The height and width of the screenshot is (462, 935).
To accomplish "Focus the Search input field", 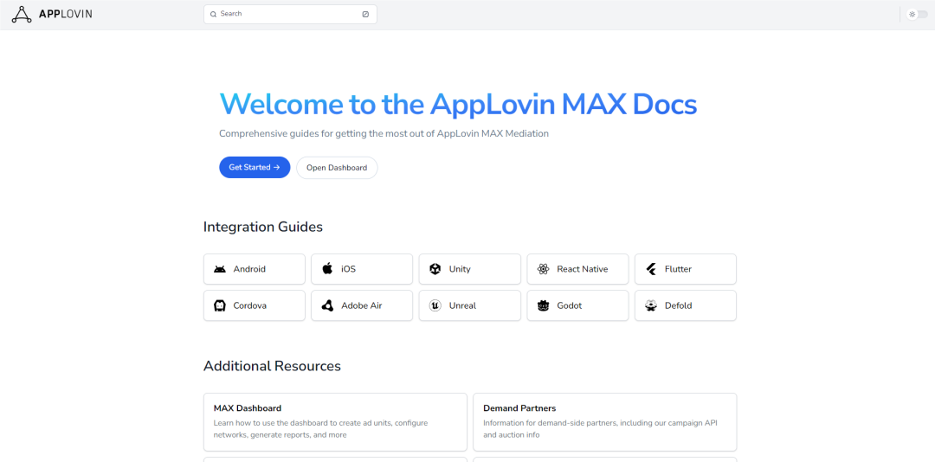I will coord(290,14).
